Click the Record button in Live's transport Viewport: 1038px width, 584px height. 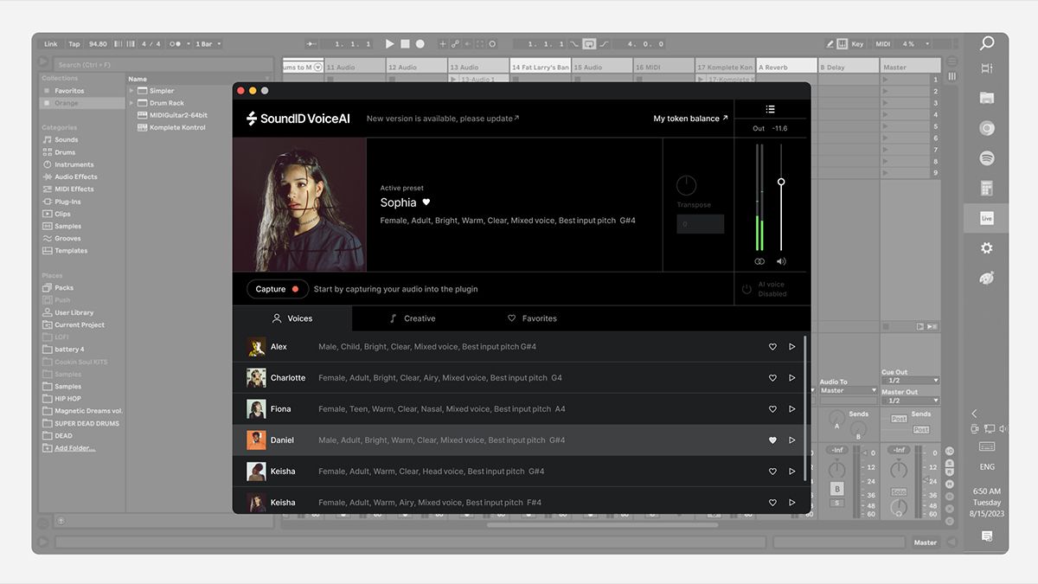point(418,43)
